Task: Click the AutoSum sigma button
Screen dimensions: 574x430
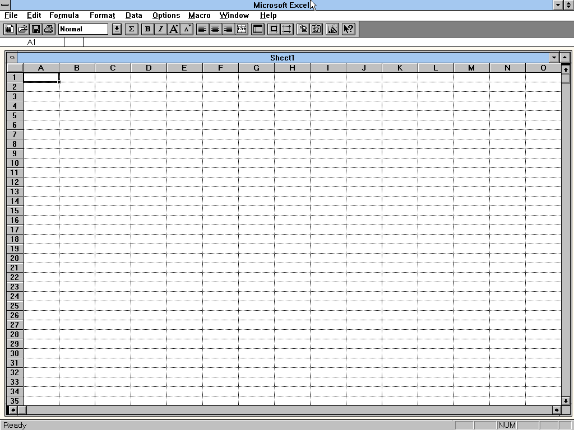Action: tap(131, 29)
